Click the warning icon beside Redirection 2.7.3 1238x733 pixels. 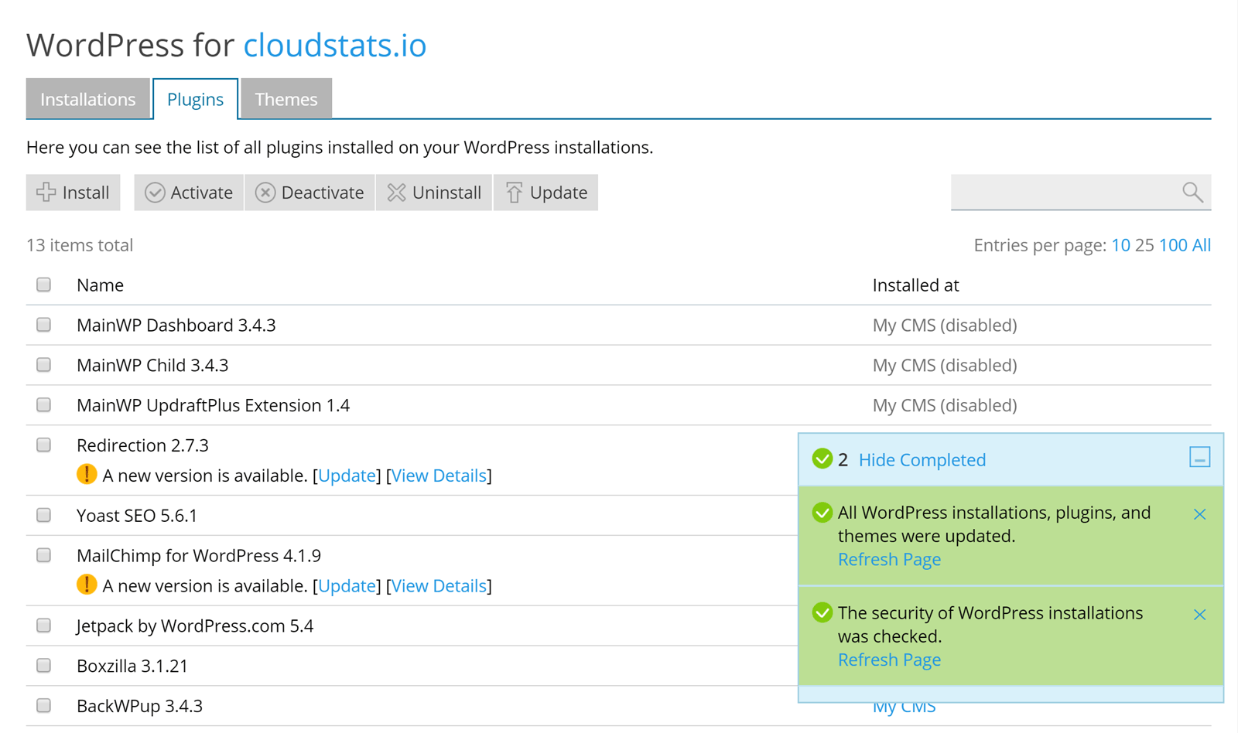tap(87, 475)
